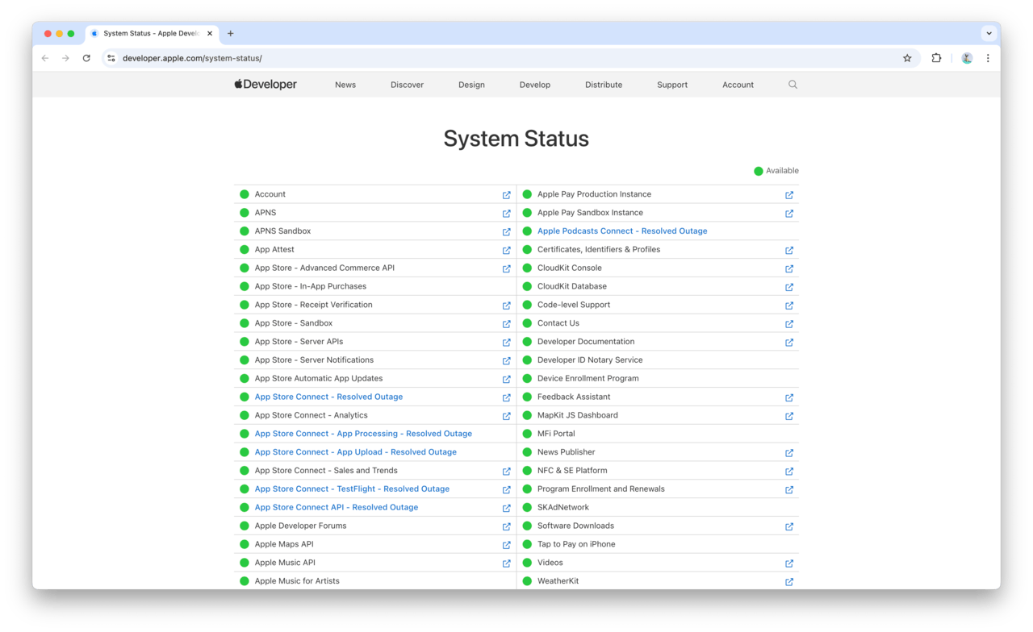This screenshot has height=632, width=1033.
Task: Open link icon for Apple Maps API row
Action: pos(506,545)
